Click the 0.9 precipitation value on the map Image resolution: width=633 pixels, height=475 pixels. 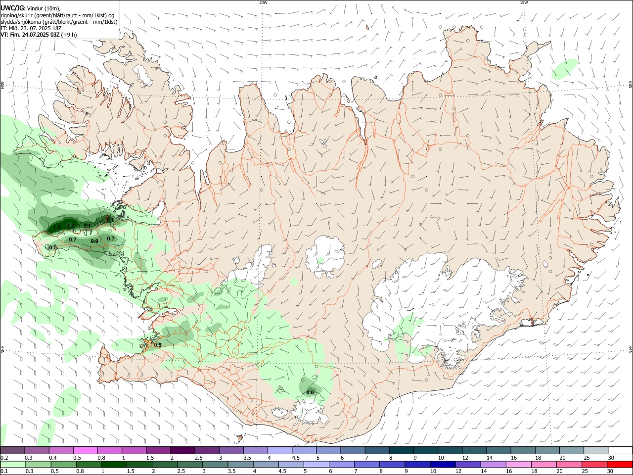click(94, 241)
